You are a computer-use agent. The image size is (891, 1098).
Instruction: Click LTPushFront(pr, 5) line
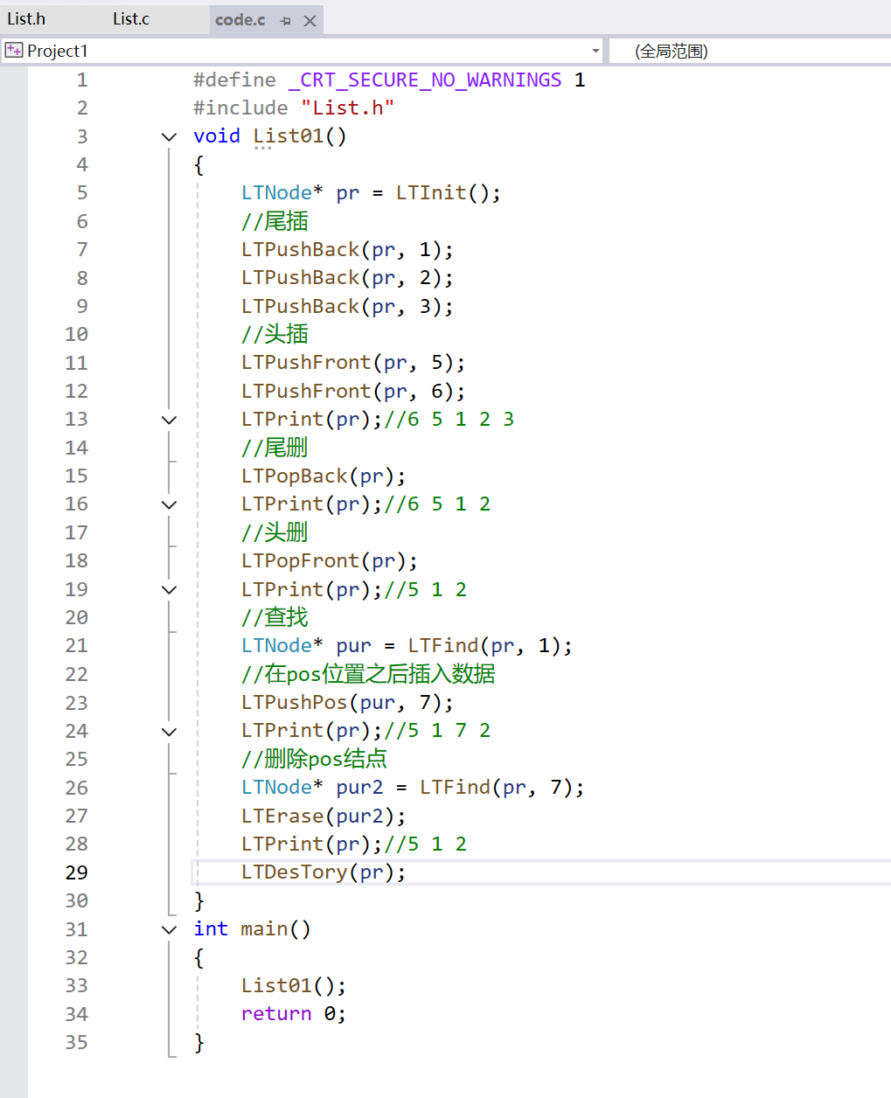(353, 363)
